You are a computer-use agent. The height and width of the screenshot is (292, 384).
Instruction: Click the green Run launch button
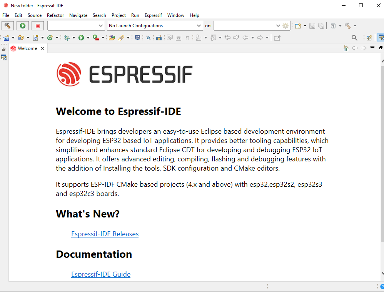(x=23, y=26)
